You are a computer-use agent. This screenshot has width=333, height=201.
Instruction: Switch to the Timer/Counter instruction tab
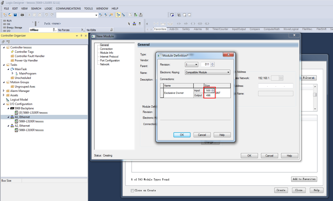220,29
